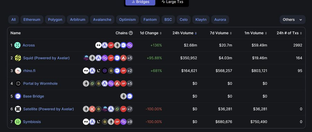Click the Chains help question mark icon
This screenshot has width=312, height=132.
click(x=131, y=33)
